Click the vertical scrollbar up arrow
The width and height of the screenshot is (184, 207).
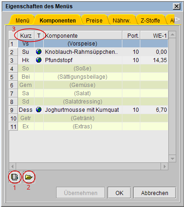[172, 34]
